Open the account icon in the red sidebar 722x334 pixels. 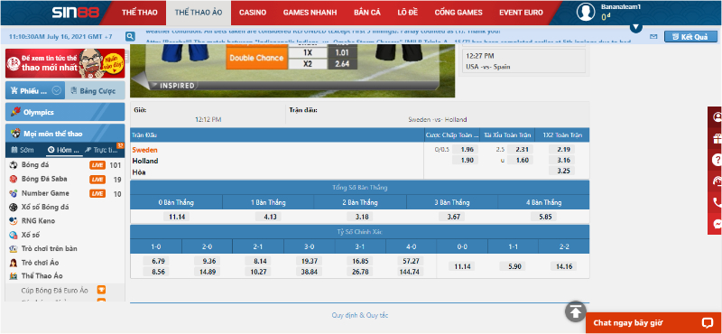tap(717, 116)
